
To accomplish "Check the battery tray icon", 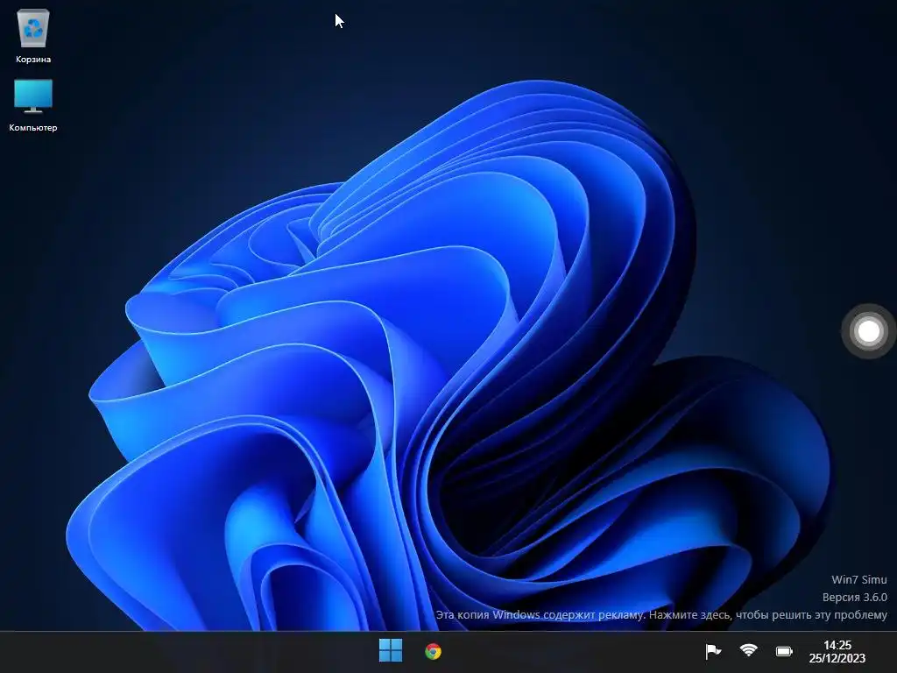I will pyautogui.click(x=784, y=651).
